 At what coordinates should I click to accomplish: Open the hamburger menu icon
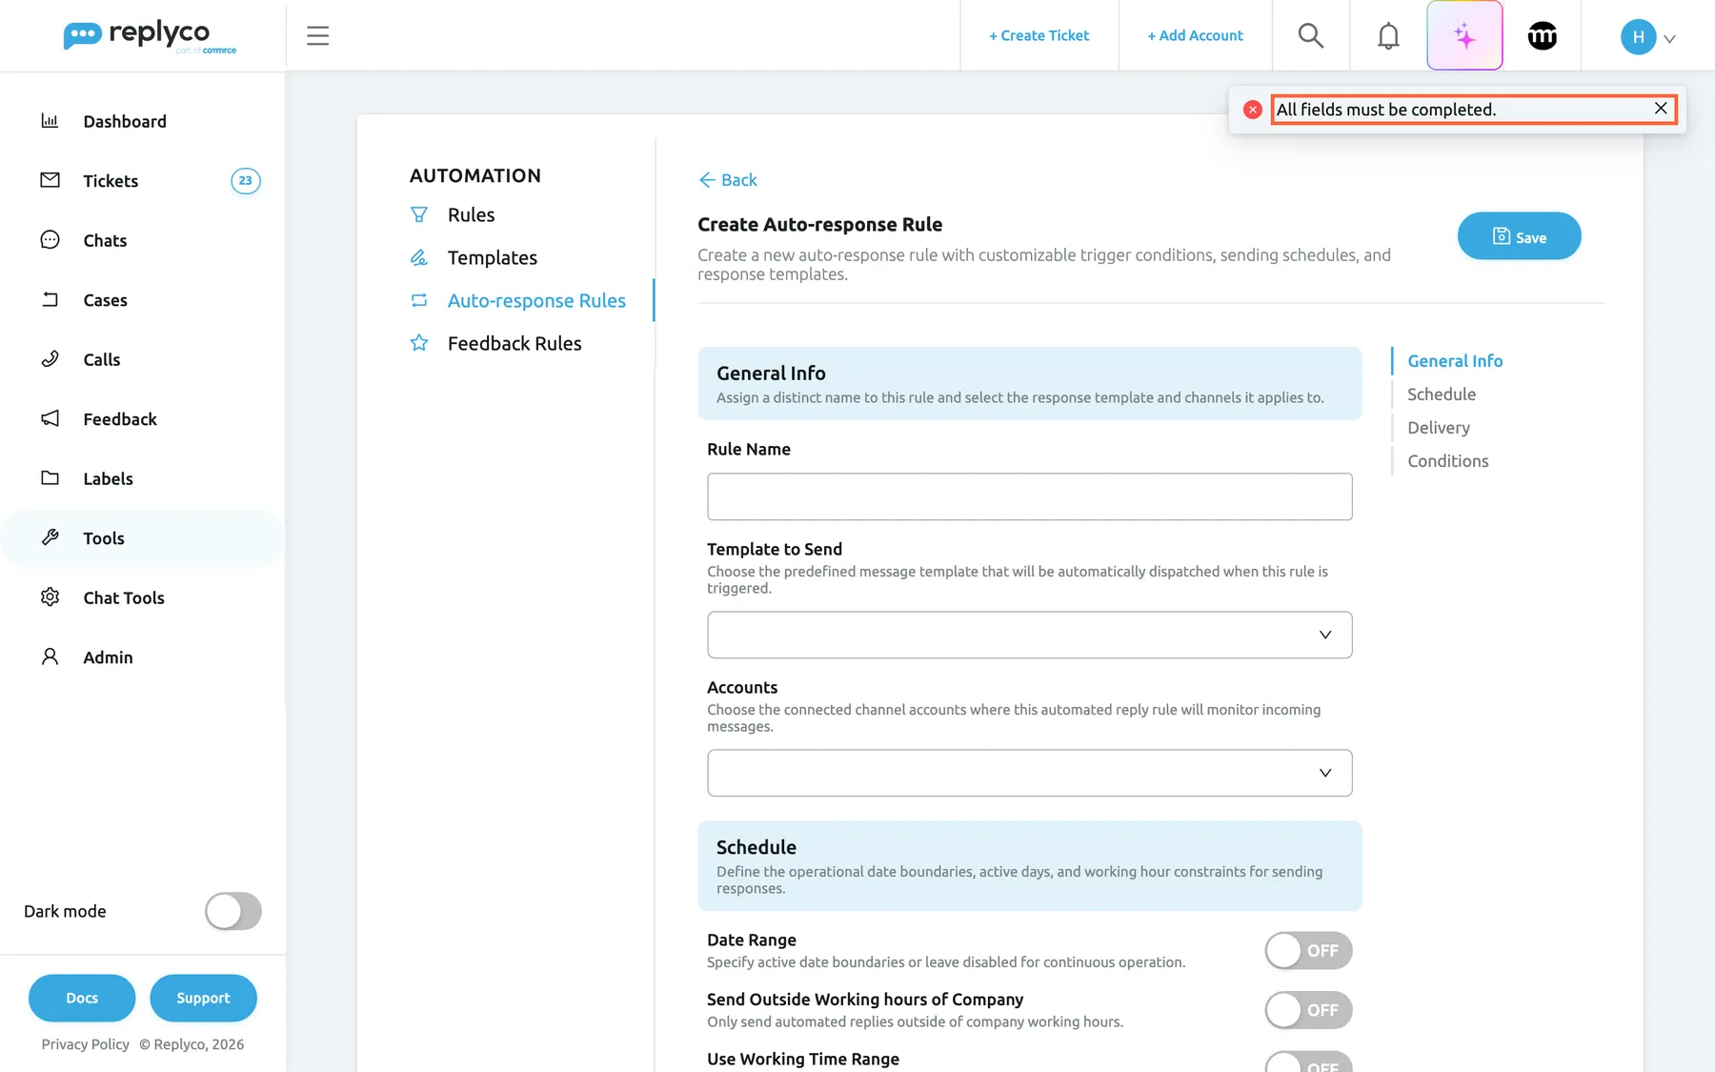tap(317, 36)
